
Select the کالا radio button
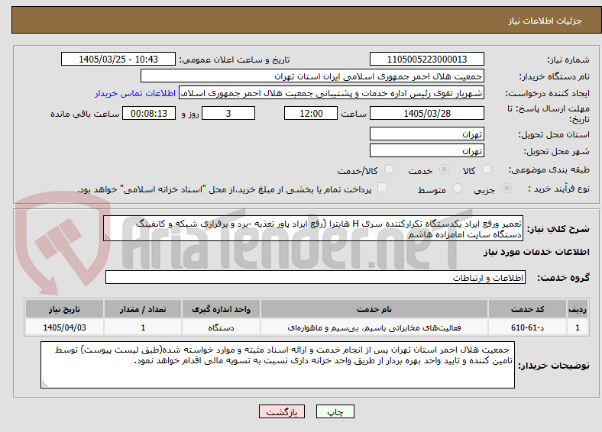(x=487, y=169)
